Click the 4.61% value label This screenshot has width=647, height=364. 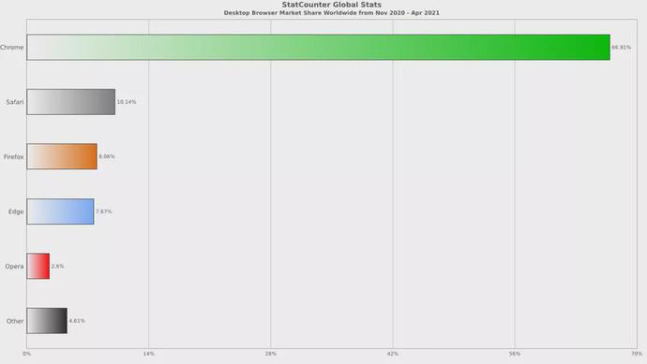77,321
